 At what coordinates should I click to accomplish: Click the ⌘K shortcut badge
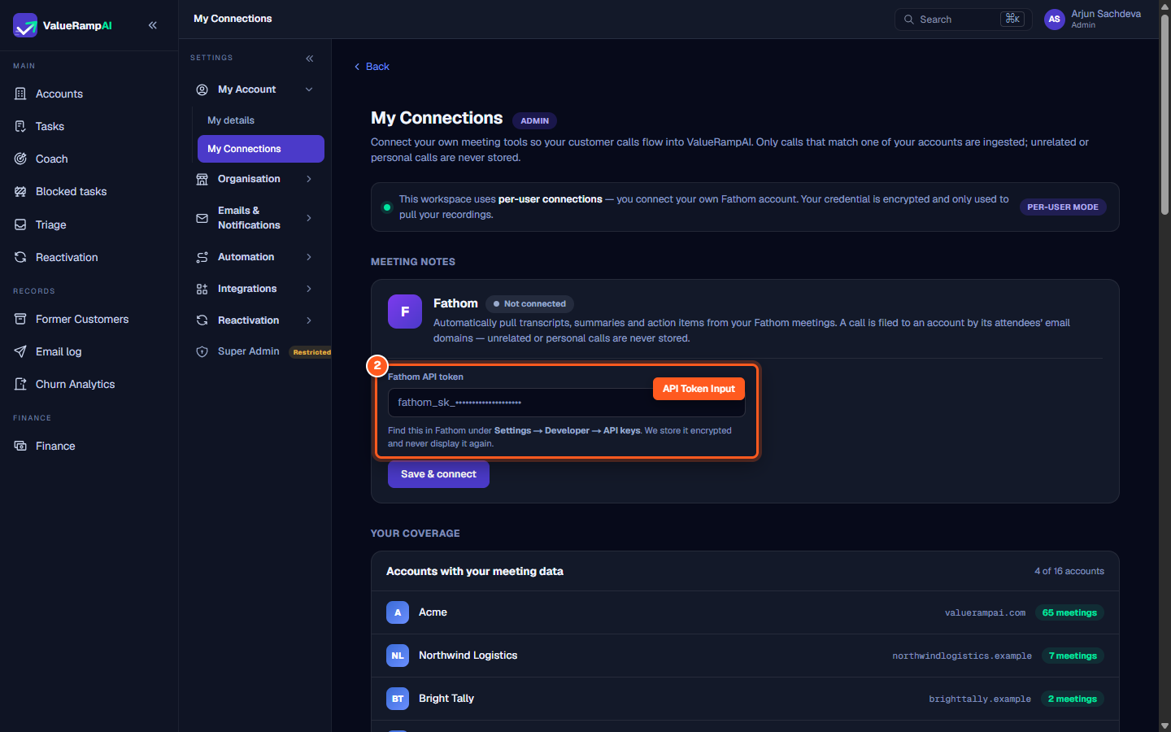click(1012, 19)
